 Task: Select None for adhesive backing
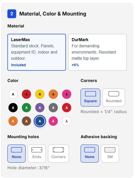point(90,153)
